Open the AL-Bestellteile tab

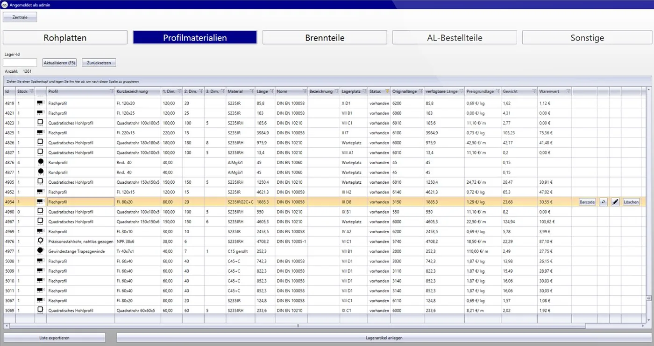pos(455,38)
